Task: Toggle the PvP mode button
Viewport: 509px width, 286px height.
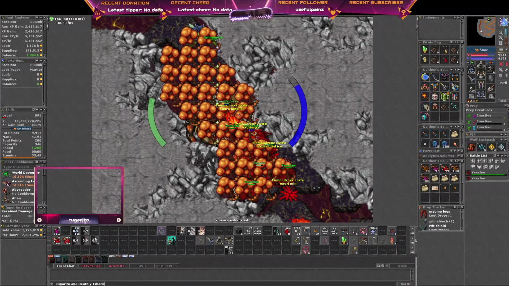Action: pos(503,83)
